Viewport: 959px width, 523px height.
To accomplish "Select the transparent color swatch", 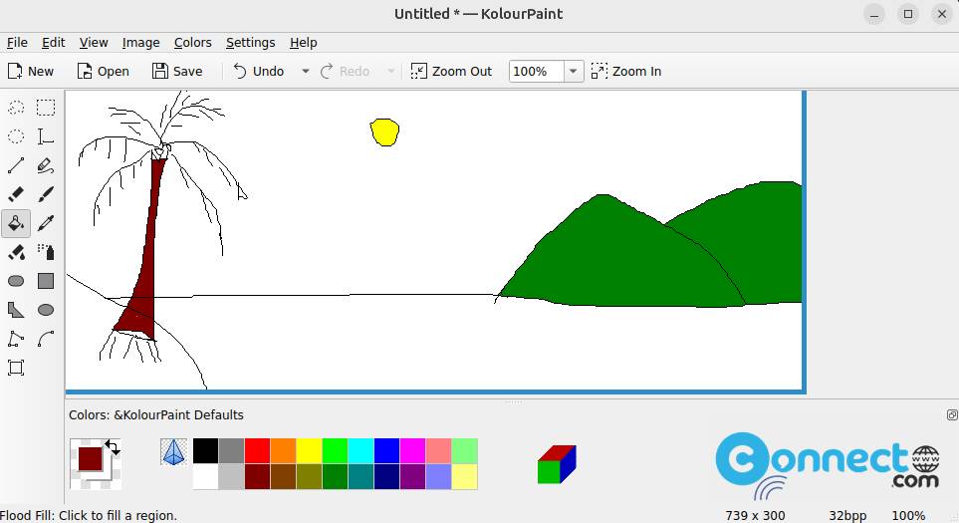I will coord(173,452).
